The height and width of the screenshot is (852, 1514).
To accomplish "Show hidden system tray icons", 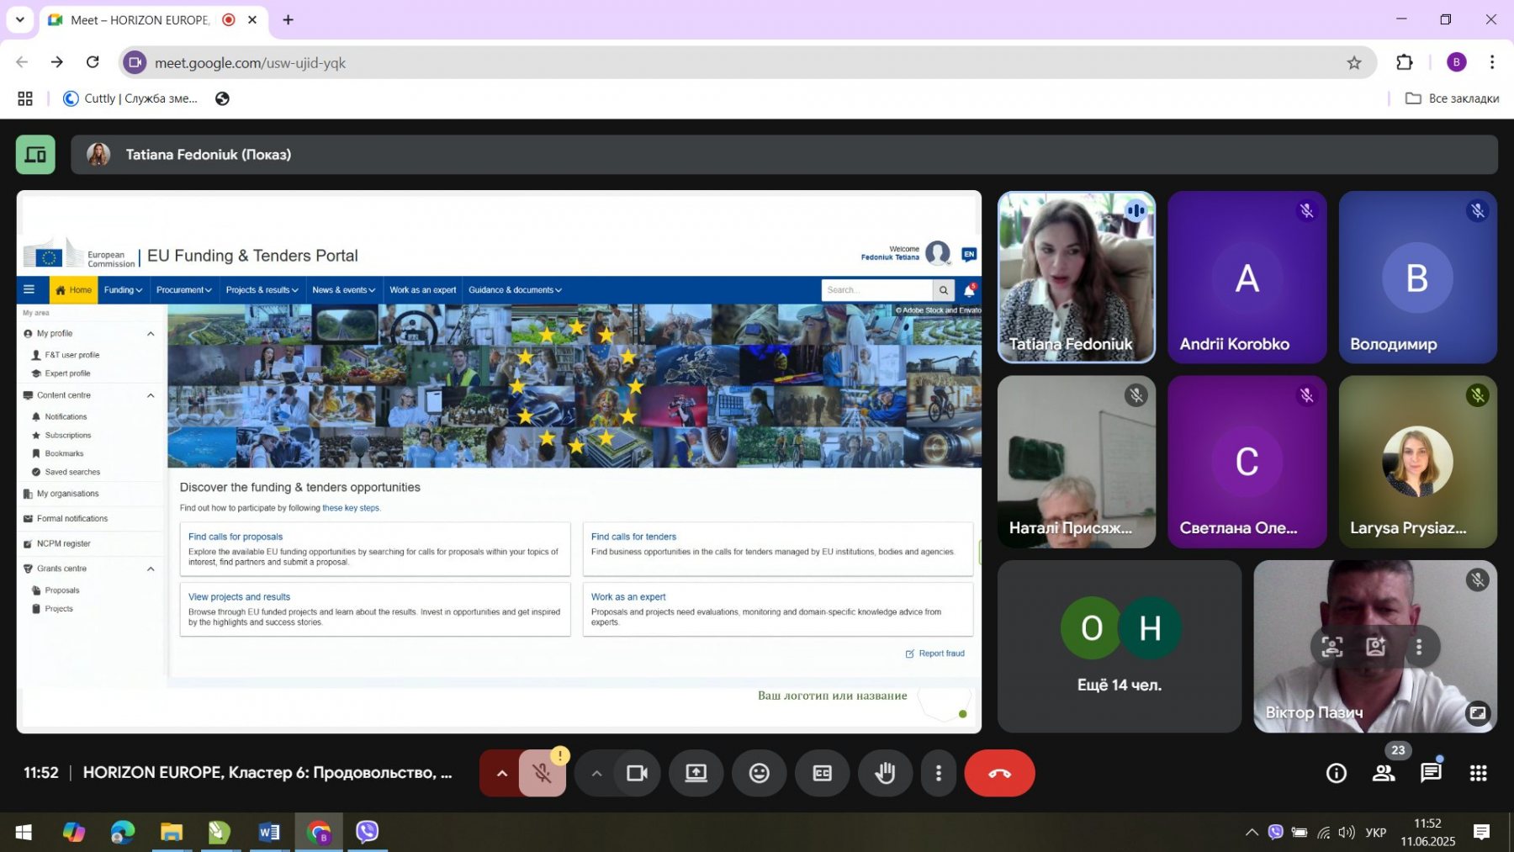I will [x=1252, y=833].
